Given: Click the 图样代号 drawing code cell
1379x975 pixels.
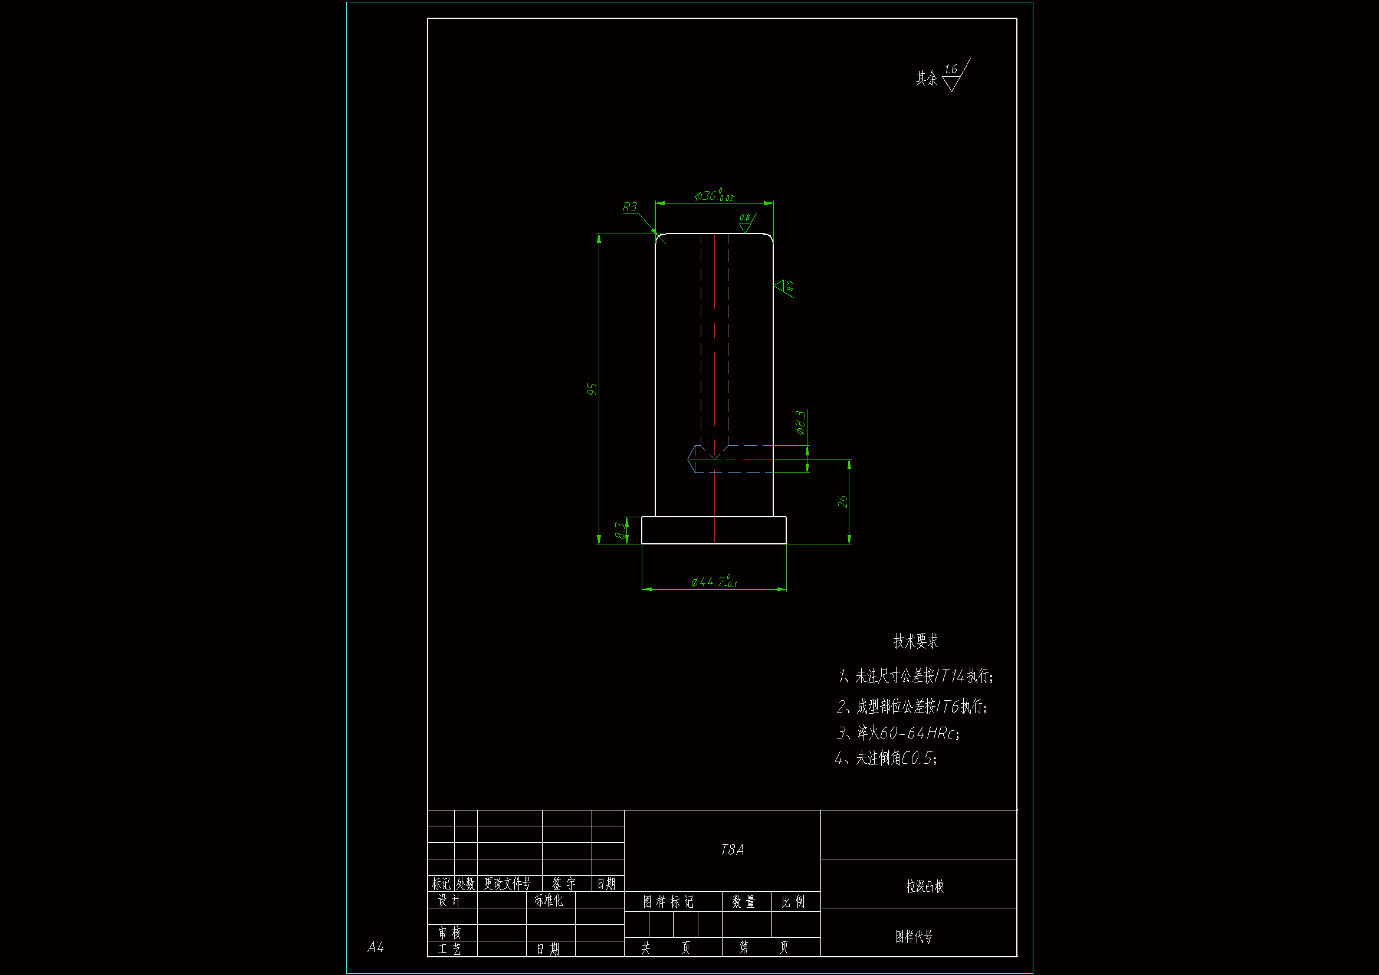Looking at the screenshot, I should pyautogui.click(x=914, y=936).
